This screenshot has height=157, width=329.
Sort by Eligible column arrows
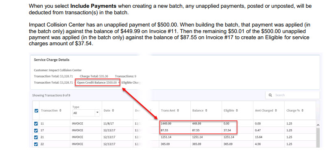[237, 111]
